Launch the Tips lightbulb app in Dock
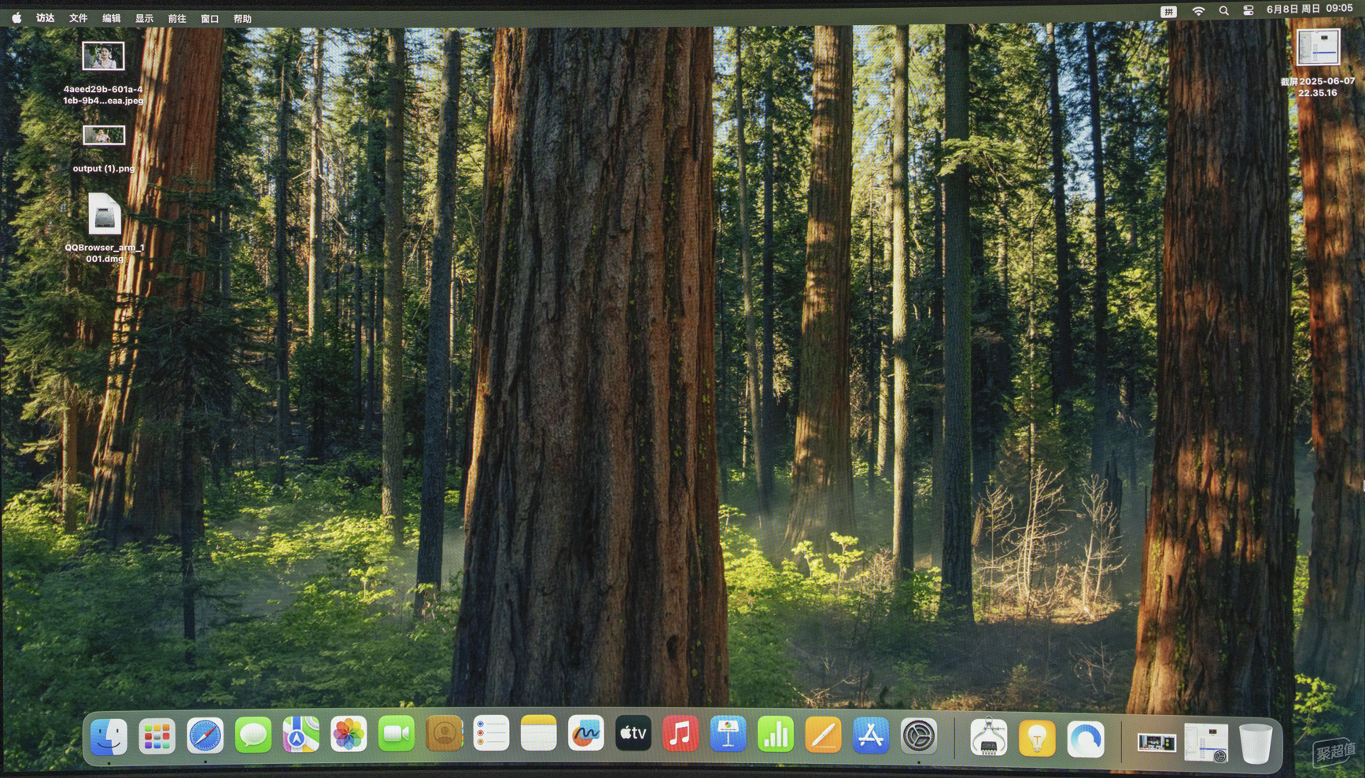Screen dimensions: 1365x778 tap(1037, 738)
